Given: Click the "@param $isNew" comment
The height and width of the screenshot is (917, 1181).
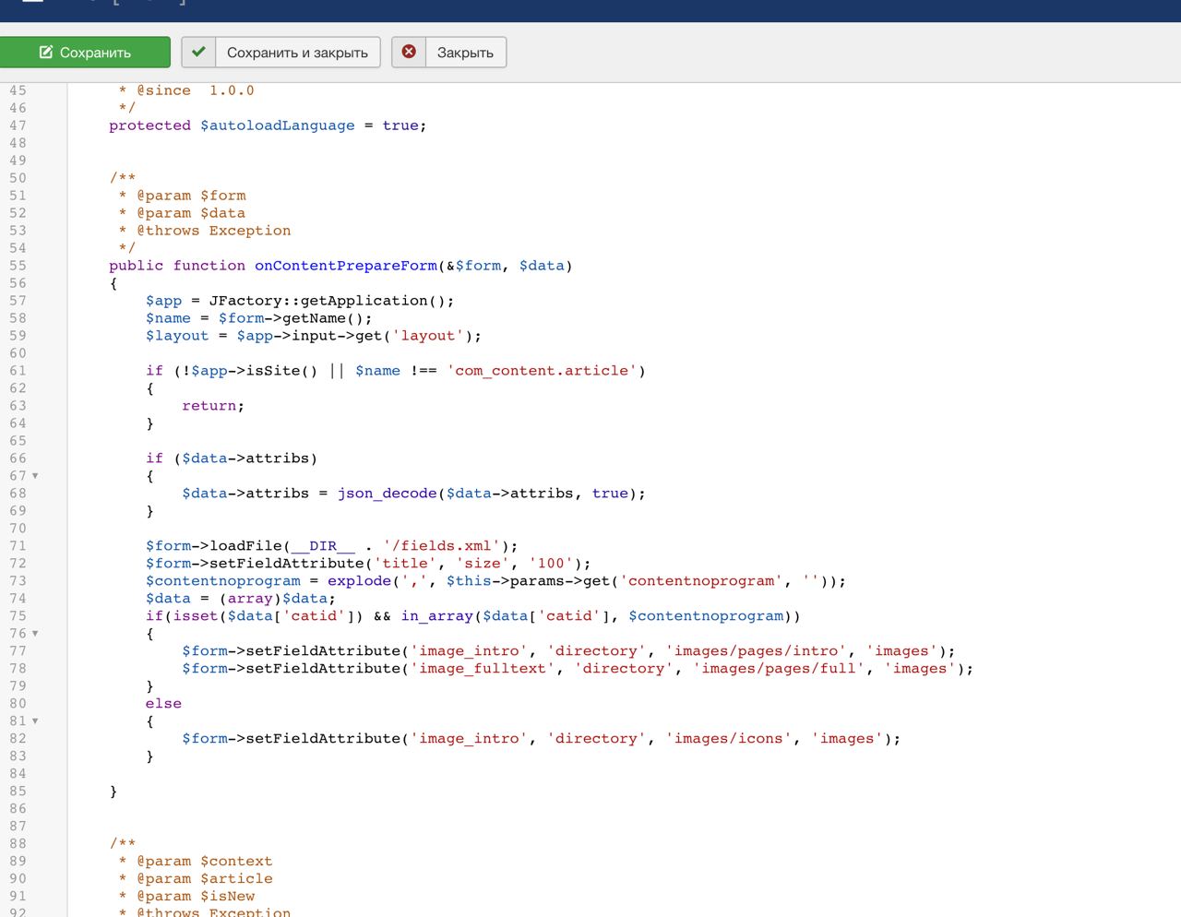Looking at the screenshot, I should (x=196, y=897).
